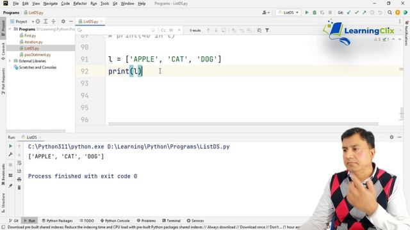This screenshot has width=410, height=230.
Task: Expand External Libraries node
Action: tap(10, 61)
